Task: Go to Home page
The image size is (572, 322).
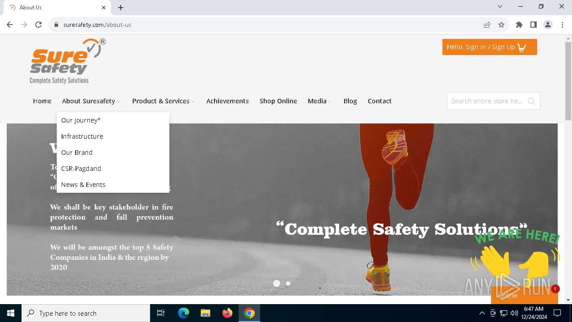Action: pos(42,101)
